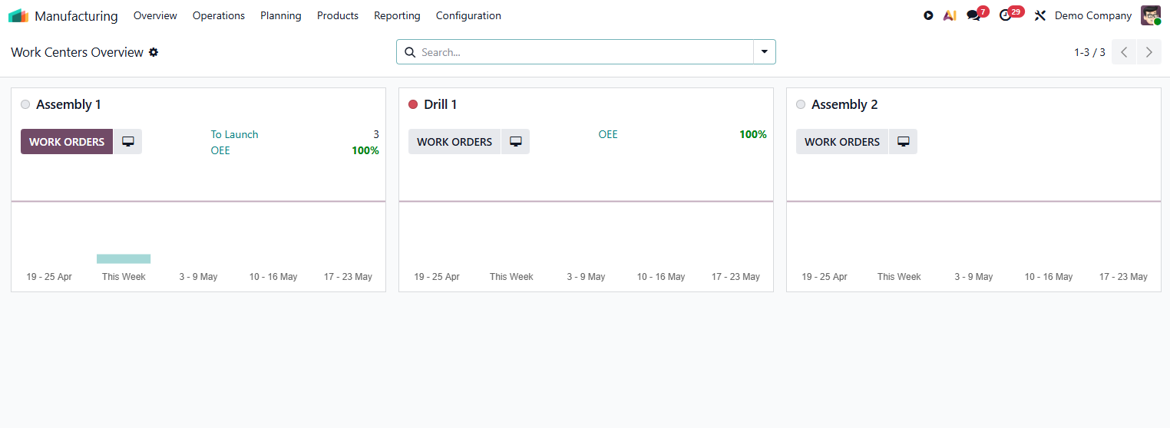Open OEE report for Assembly 1

(x=220, y=150)
